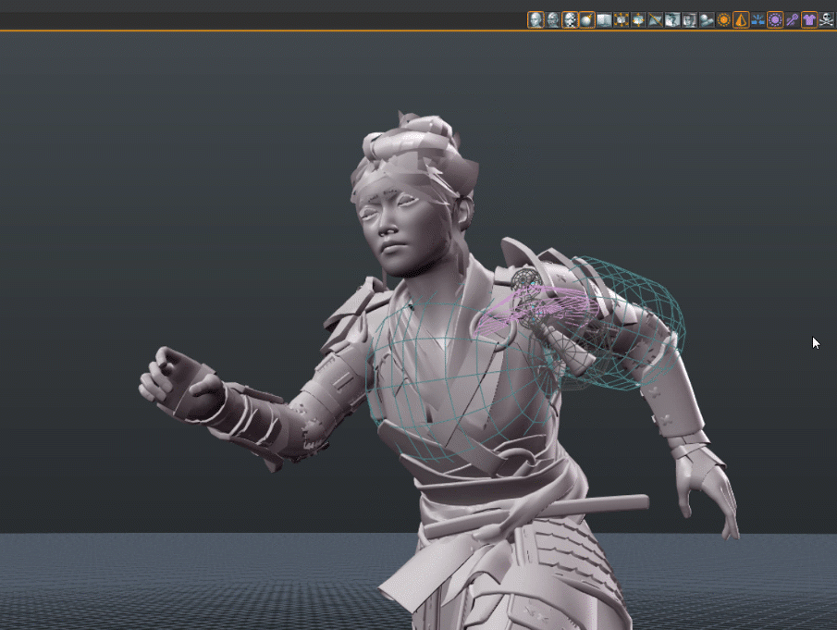The width and height of the screenshot is (837, 630).
Task: Click the selection cage gizmo icon
Action: point(620,19)
